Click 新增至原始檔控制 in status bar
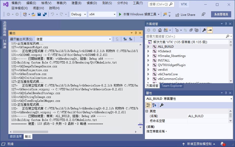Viewport: 235px width, 147px height. coord(199,144)
